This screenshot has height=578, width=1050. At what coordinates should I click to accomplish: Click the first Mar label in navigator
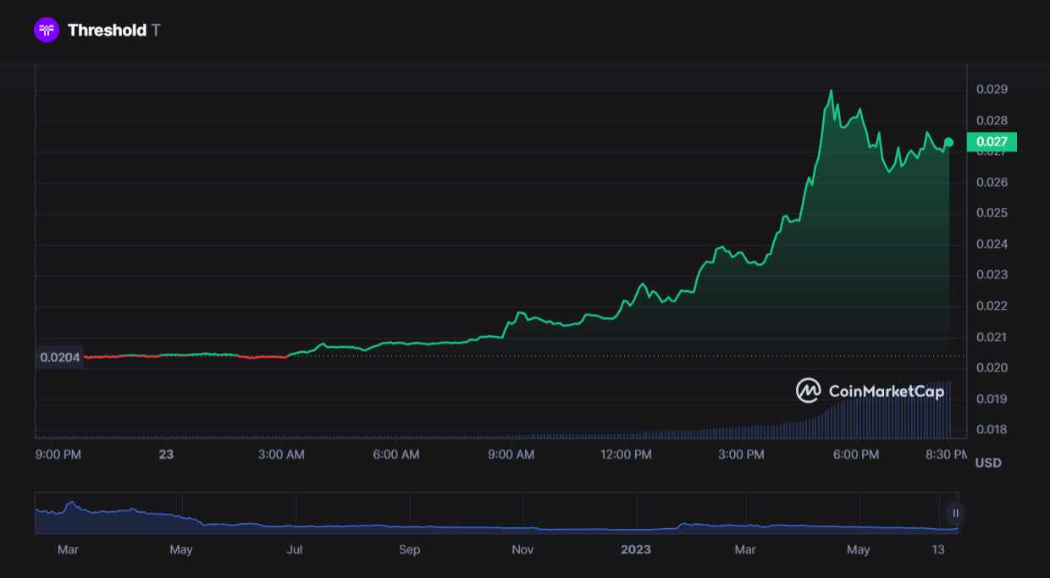click(x=68, y=550)
